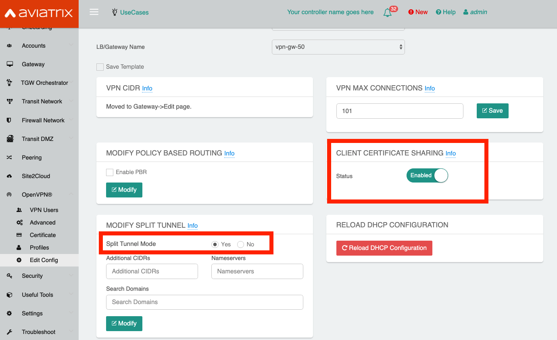
Task: Click the Gateway monitor icon in sidebar
Action: (x=10, y=64)
